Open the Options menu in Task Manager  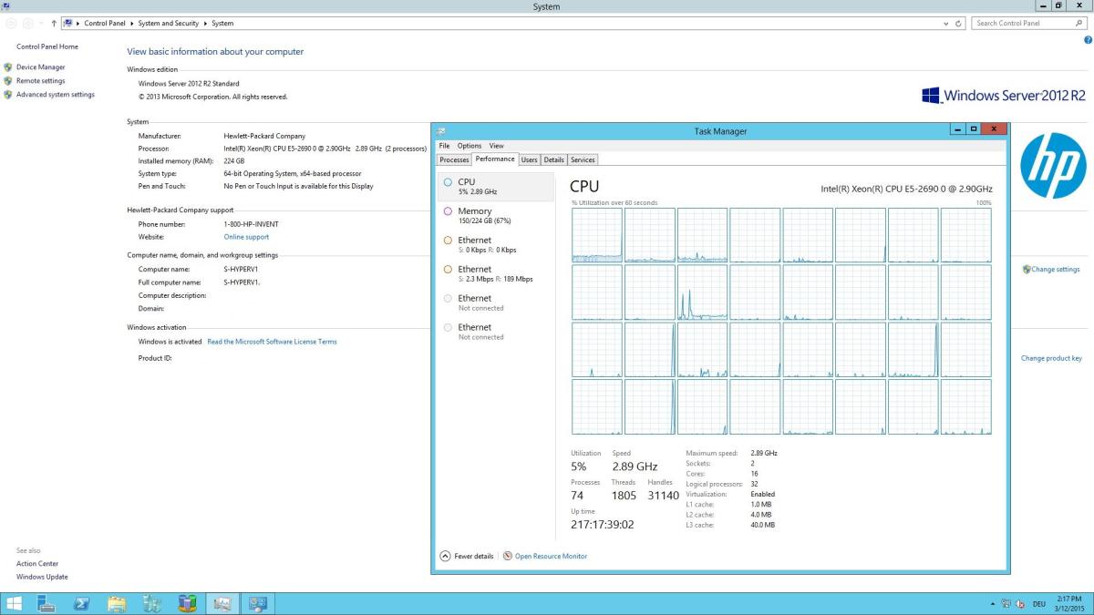(x=470, y=146)
